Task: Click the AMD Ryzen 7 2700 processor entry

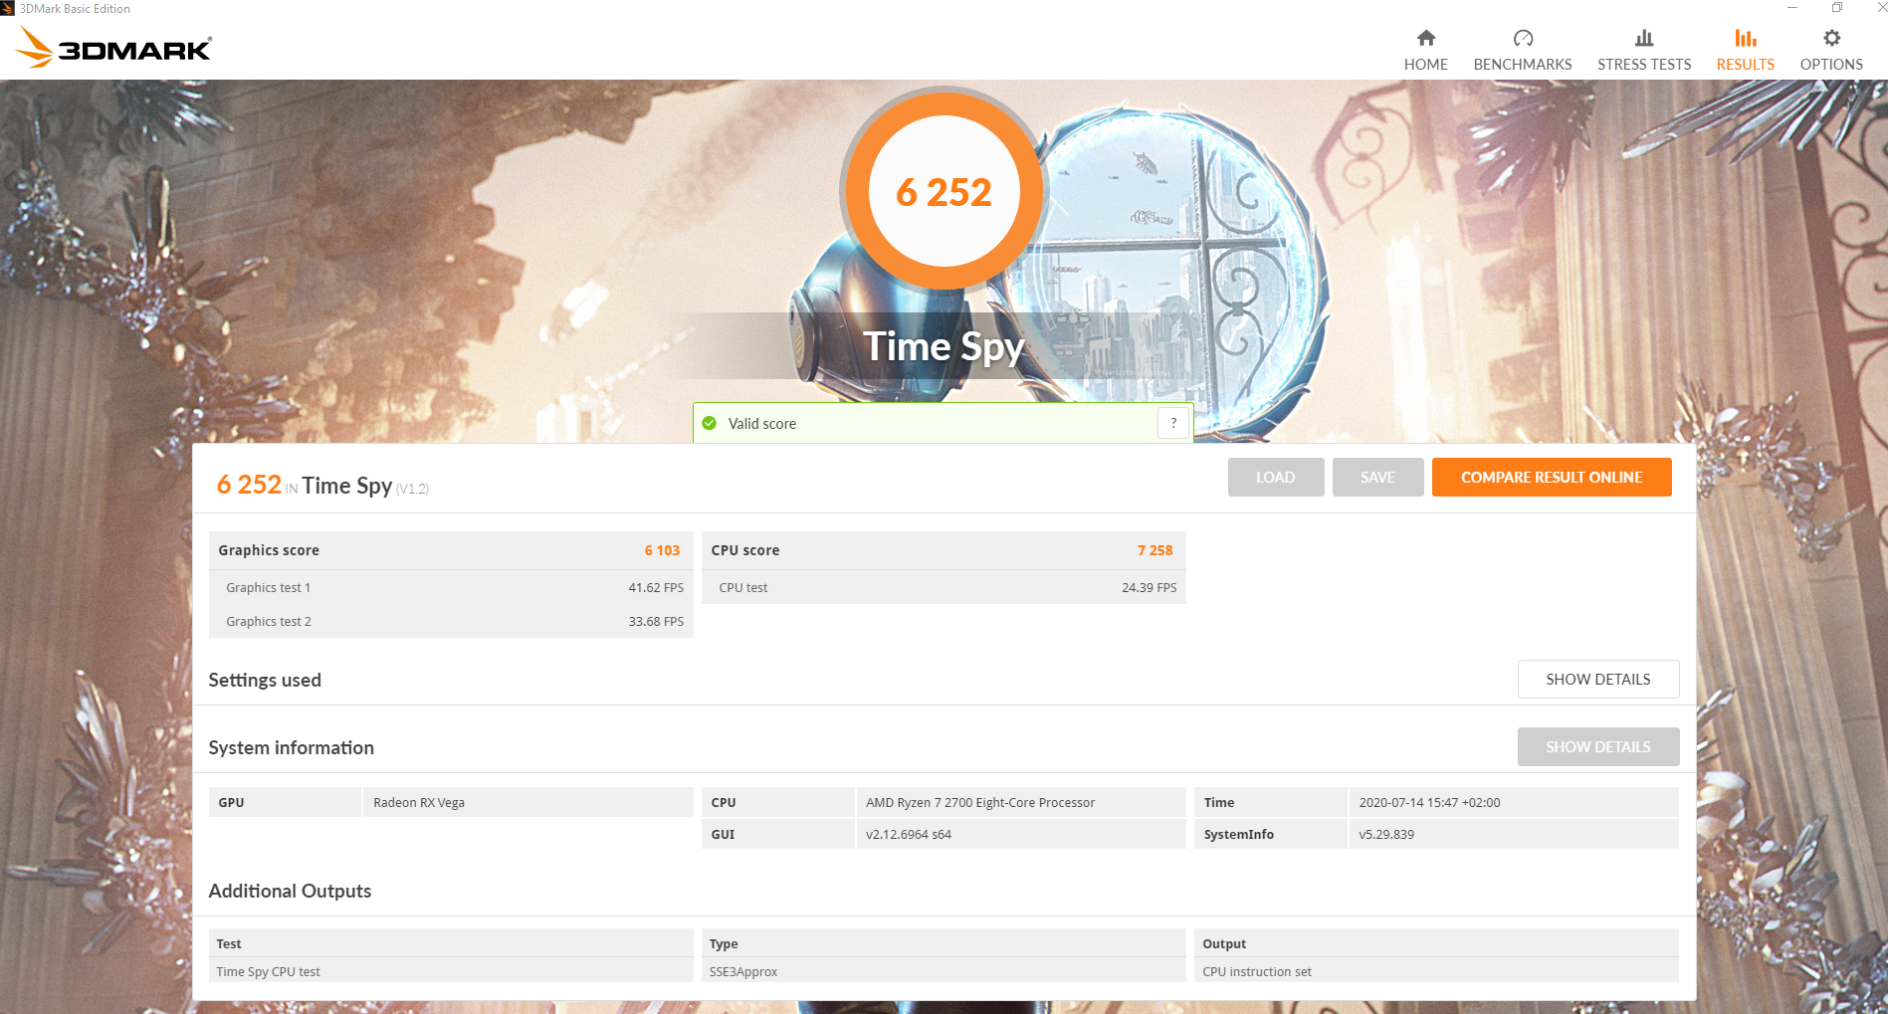Action: tap(1021, 802)
